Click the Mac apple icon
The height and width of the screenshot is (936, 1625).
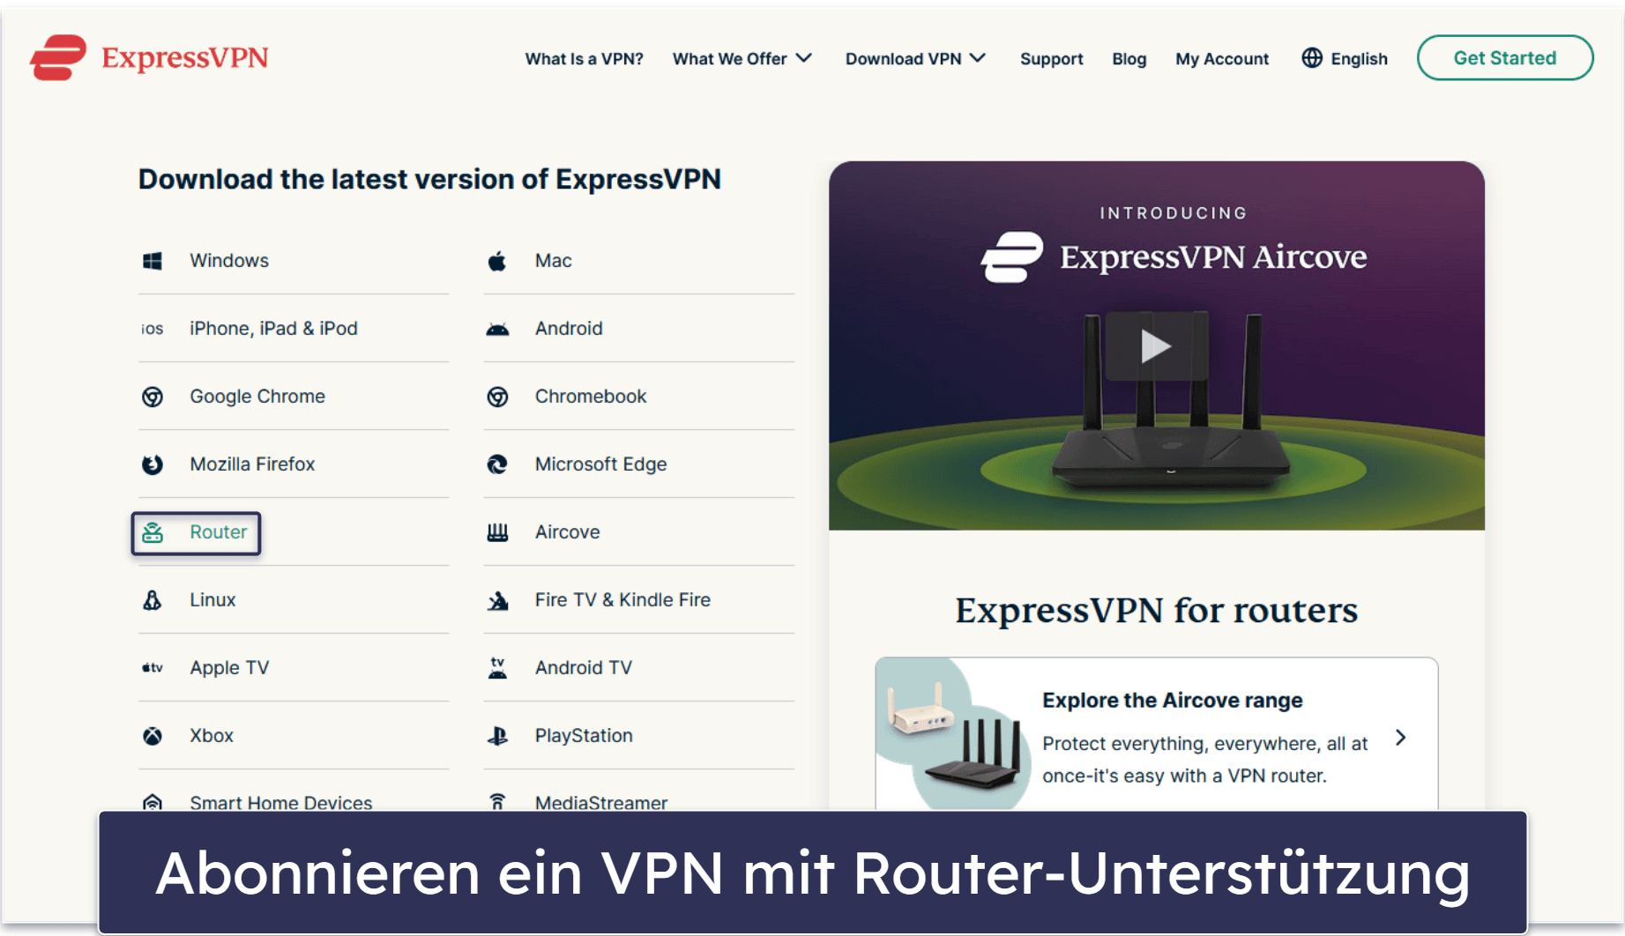click(497, 261)
